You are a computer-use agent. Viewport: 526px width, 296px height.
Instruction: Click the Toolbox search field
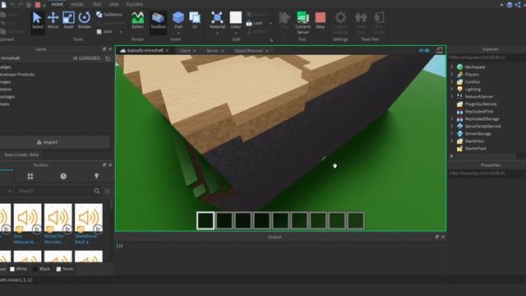[x=54, y=191]
